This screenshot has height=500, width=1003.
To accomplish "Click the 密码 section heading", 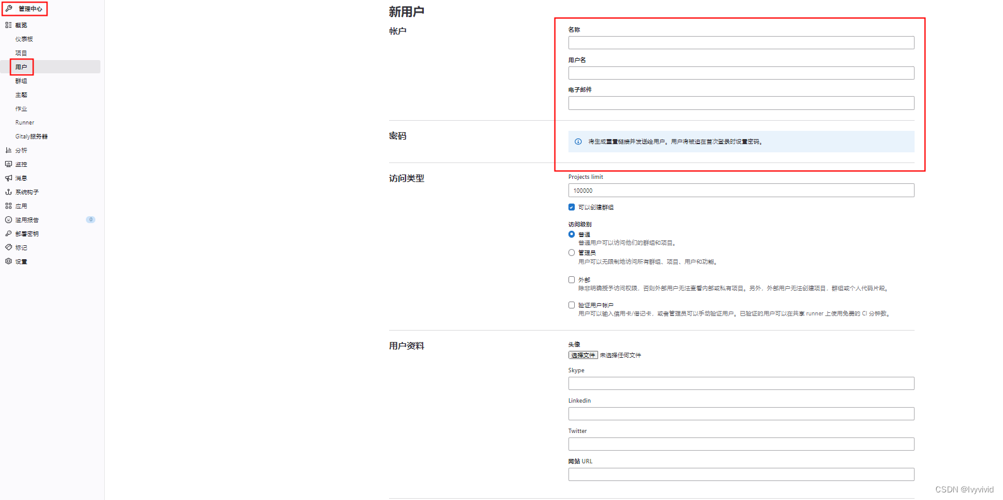I will 397,136.
